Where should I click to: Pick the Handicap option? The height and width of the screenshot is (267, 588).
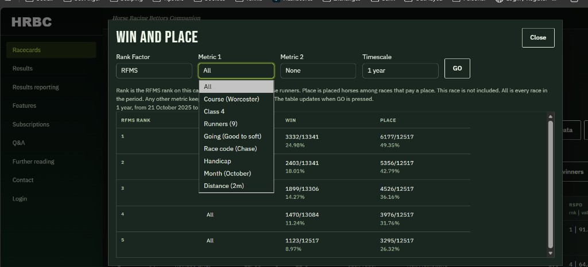click(236, 161)
